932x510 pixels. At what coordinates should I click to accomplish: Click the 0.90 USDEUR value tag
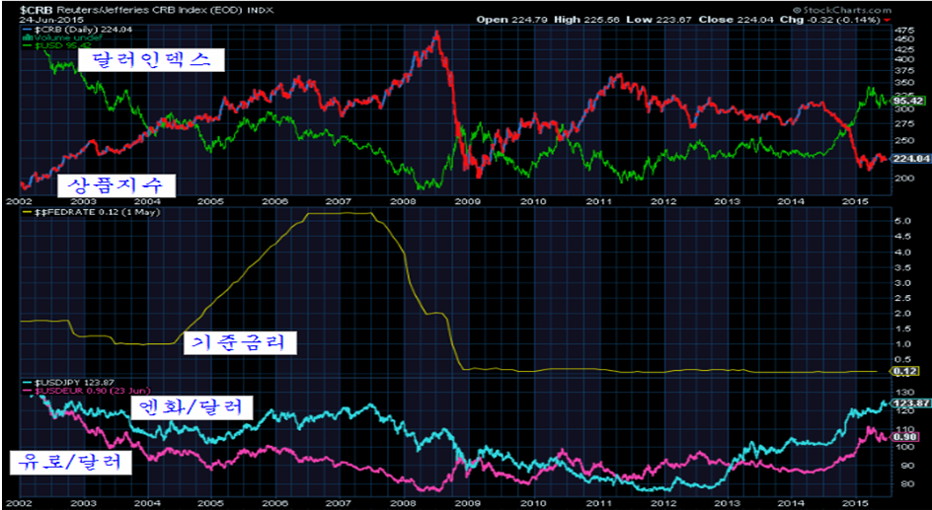pyautogui.click(x=903, y=436)
